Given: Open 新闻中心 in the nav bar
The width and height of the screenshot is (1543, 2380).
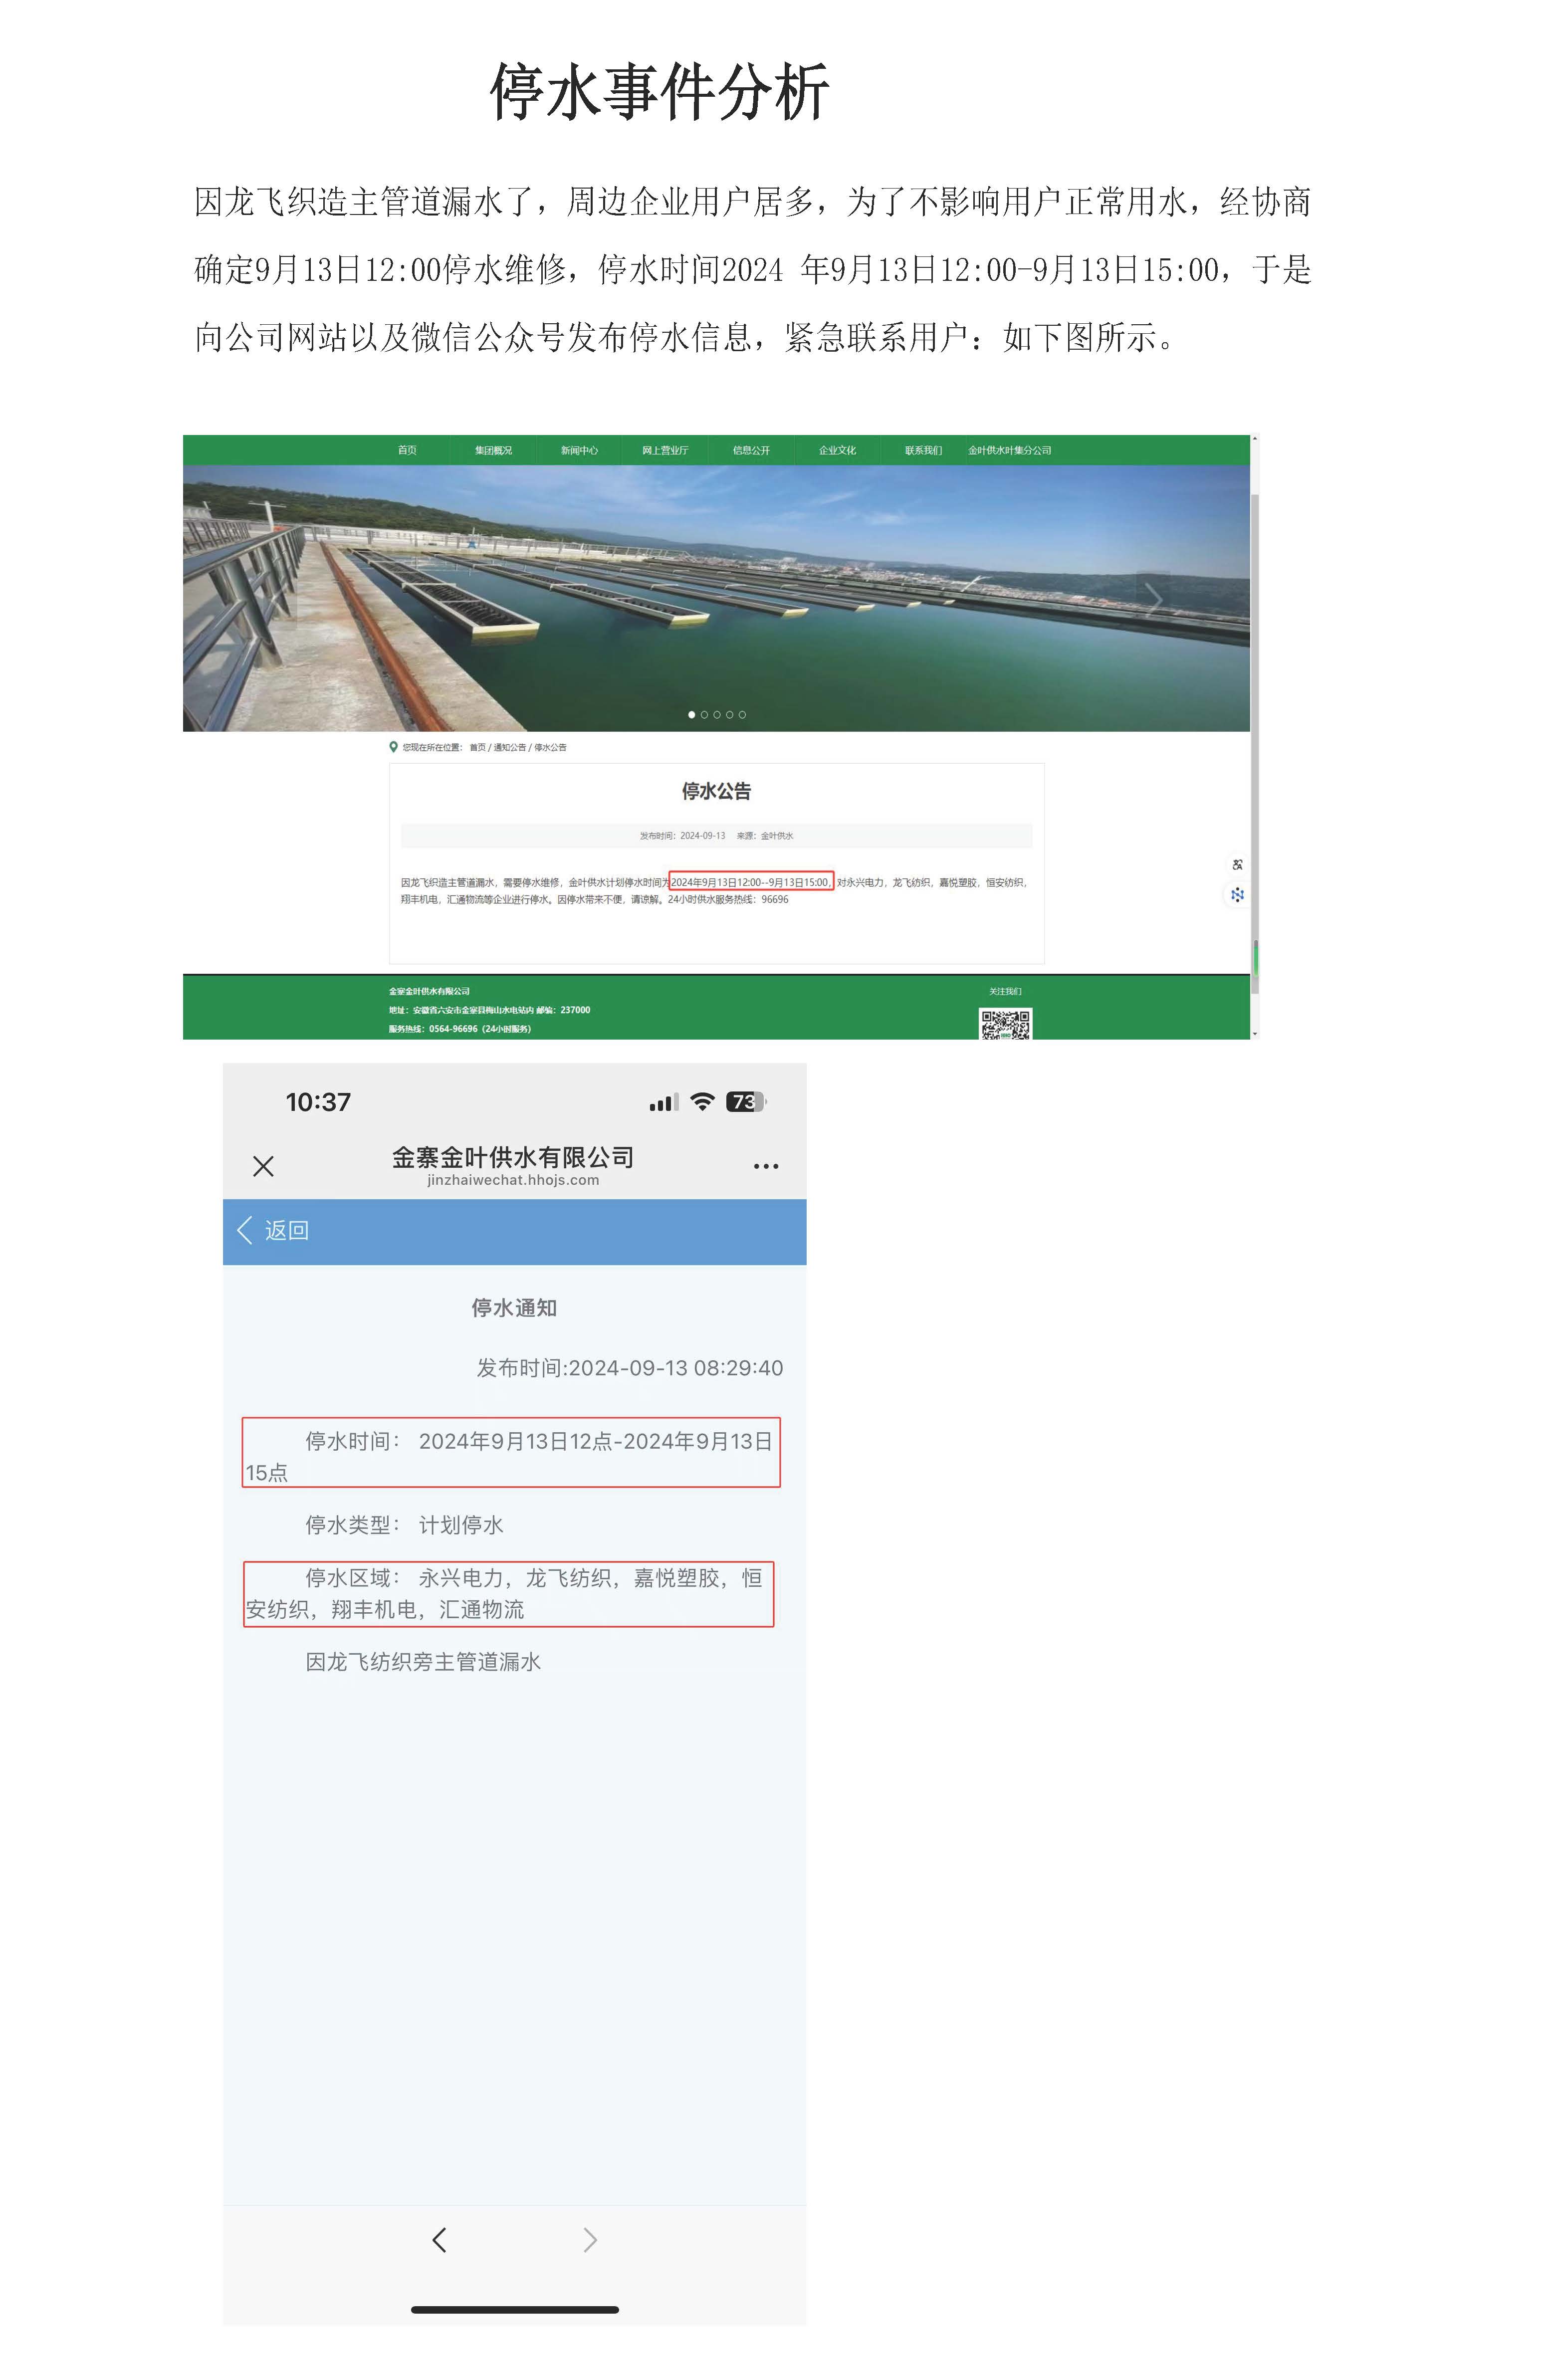Looking at the screenshot, I should tap(579, 450).
